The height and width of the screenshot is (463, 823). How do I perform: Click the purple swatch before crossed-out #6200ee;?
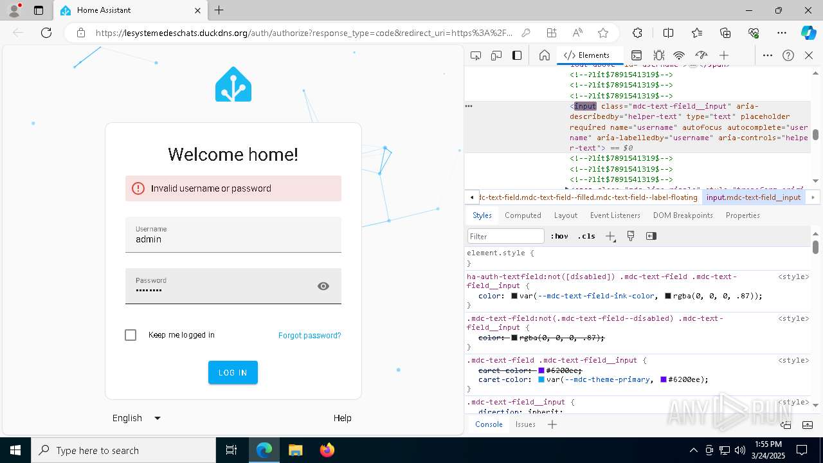coord(541,370)
